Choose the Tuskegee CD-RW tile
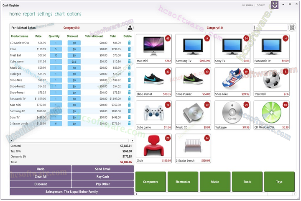 pyautogui.click(x=232, y=115)
